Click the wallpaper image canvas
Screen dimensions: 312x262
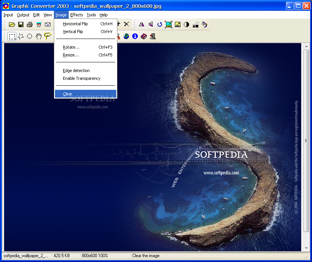pos(153,147)
